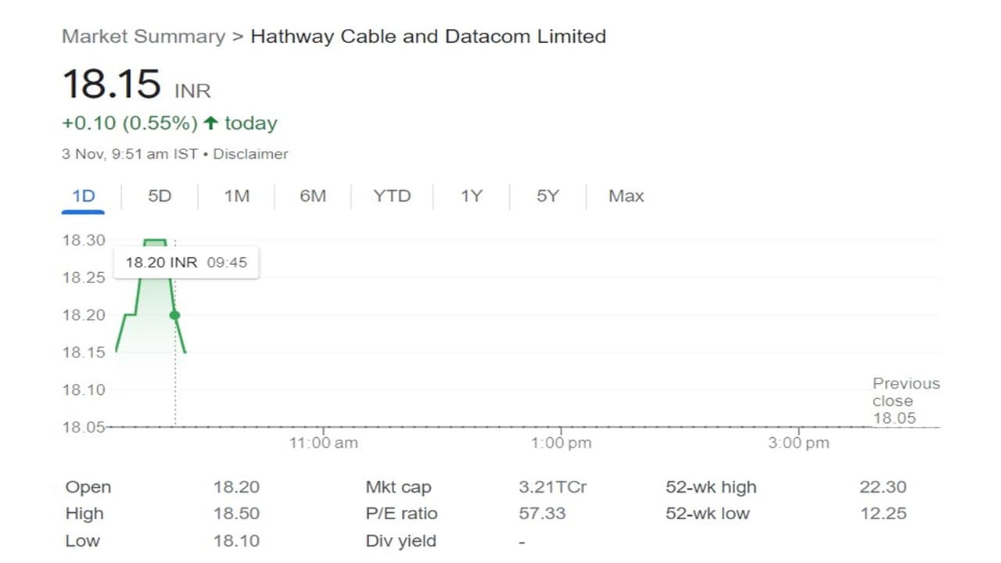The image size is (1001, 563).
Task: Click the 1:00 pm axis label
Action: (x=561, y=443)
